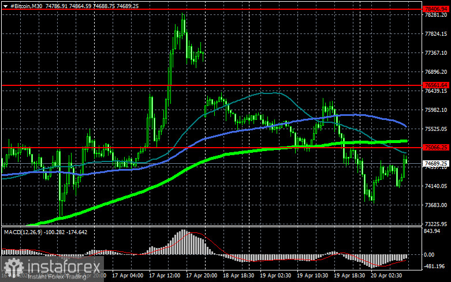
Task: Open the chart menu triangle beside #Bitcoin,M30
Action: tap(5, 6)
